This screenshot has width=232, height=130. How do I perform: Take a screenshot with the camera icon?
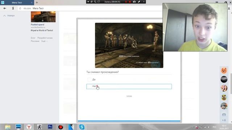coord(134,2)
